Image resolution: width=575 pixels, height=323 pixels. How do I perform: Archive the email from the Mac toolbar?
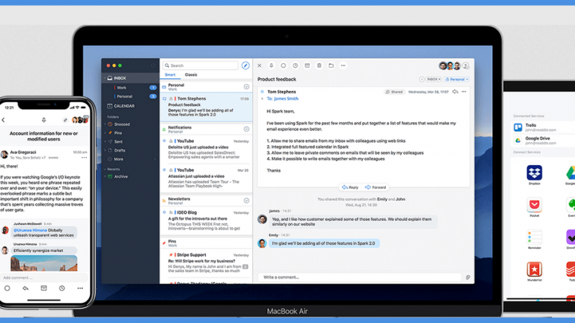click(x=308, y=65)
